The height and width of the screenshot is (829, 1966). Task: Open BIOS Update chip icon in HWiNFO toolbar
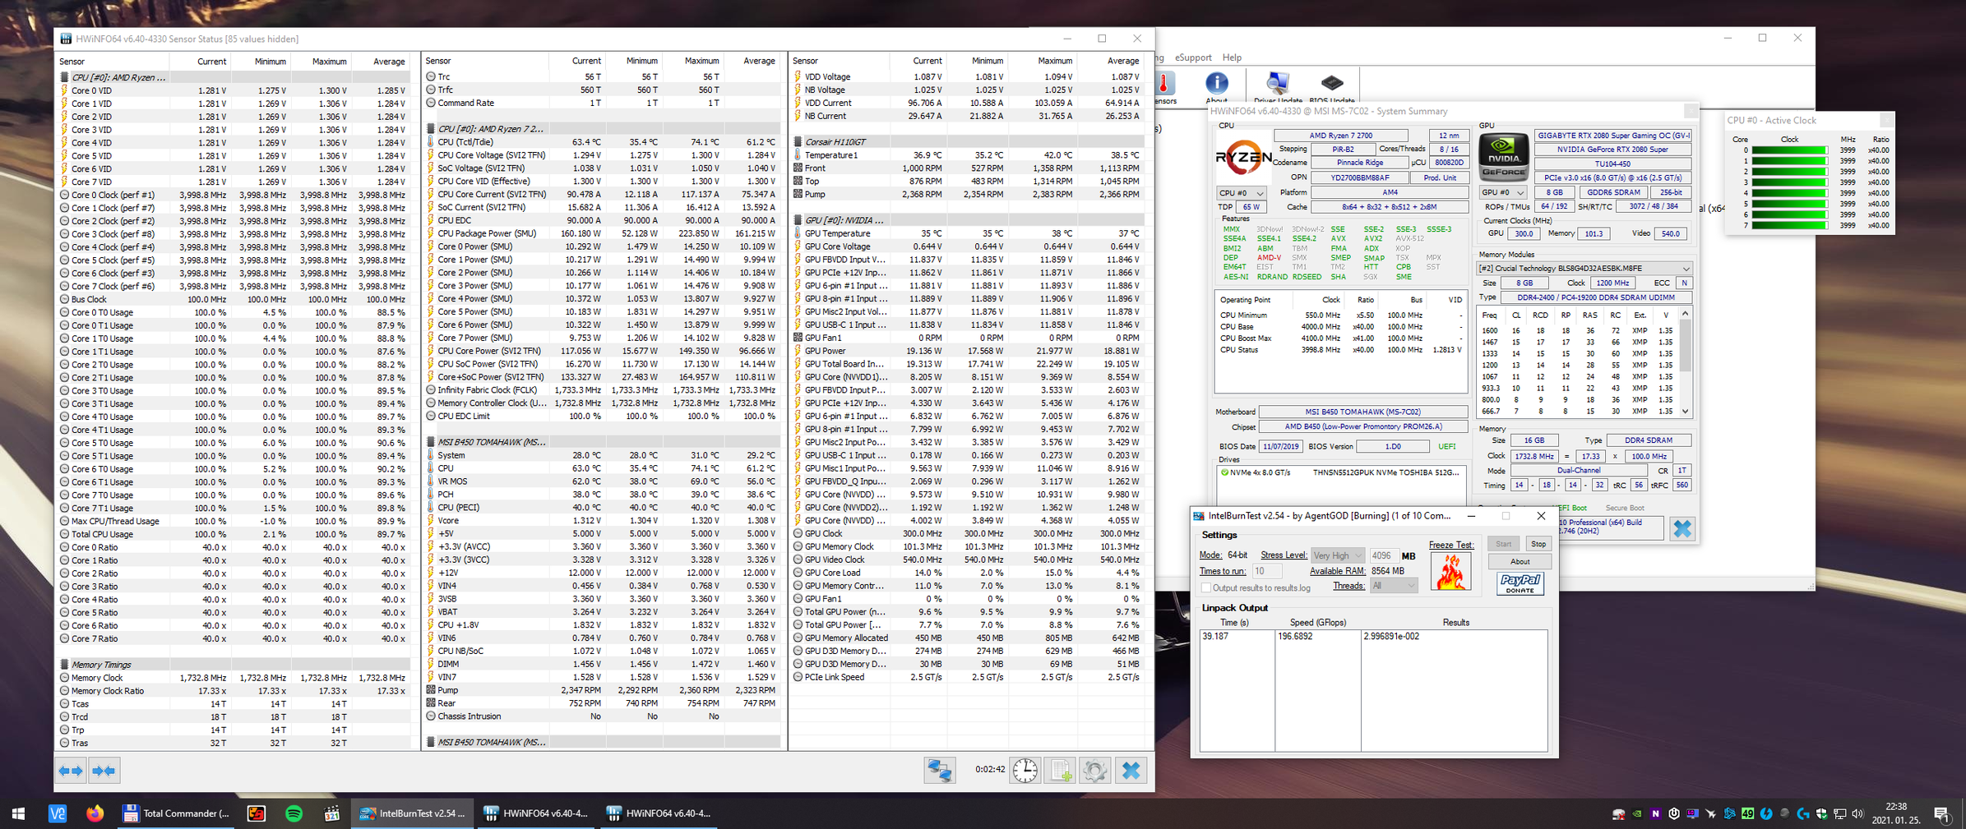tap(1332, 87)
